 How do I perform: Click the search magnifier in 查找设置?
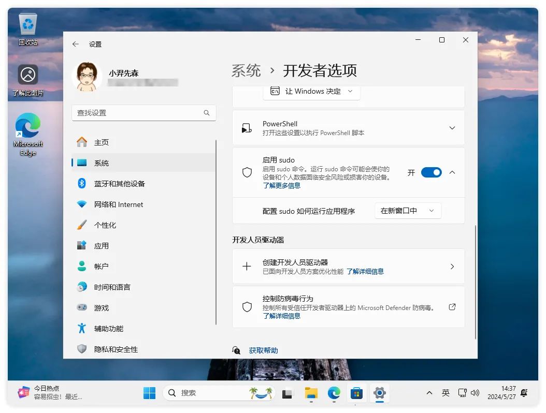[207, 113]
